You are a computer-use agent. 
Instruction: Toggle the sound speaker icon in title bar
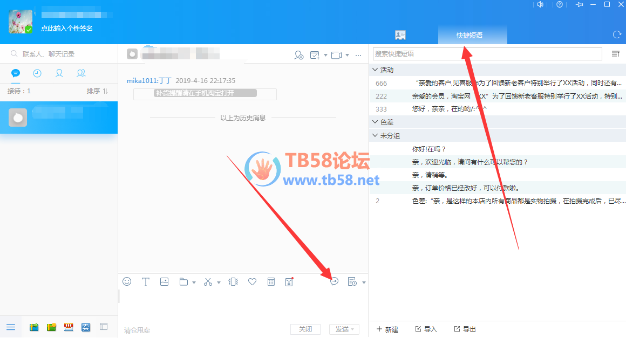coord(540,5)
